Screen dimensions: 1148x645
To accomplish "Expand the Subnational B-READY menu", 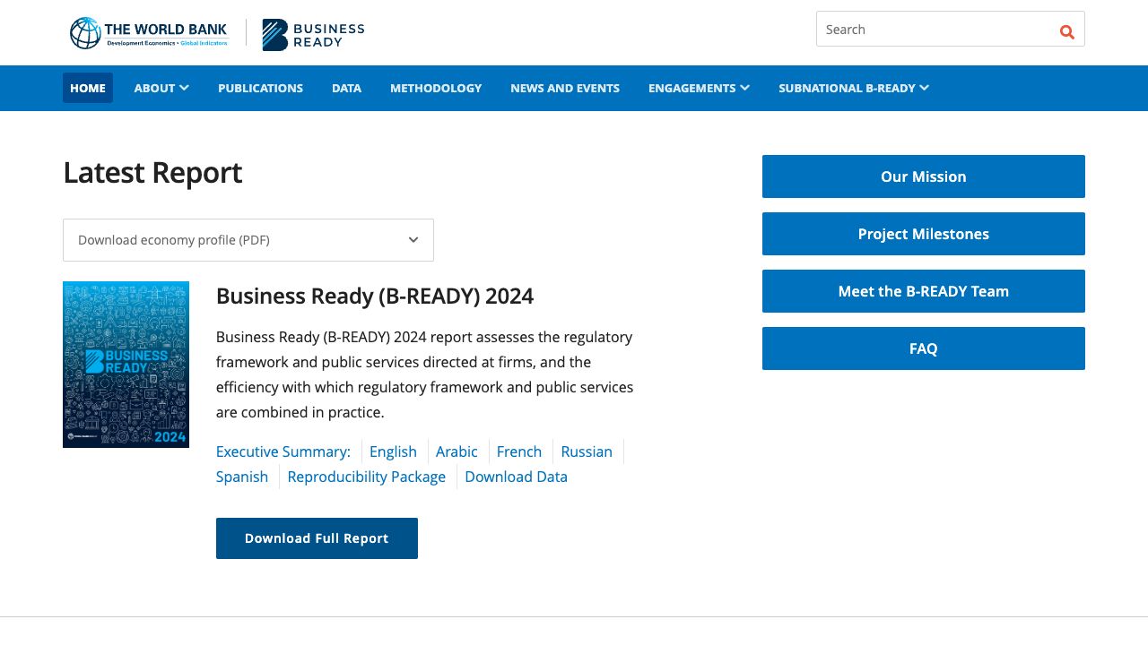I will pos(853,88).
